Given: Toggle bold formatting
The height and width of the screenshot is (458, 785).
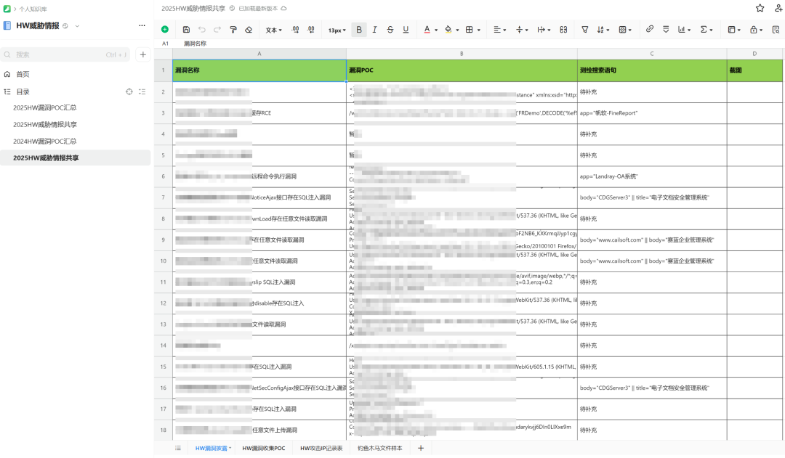Looking at the screenshot, I should point(359,30).
